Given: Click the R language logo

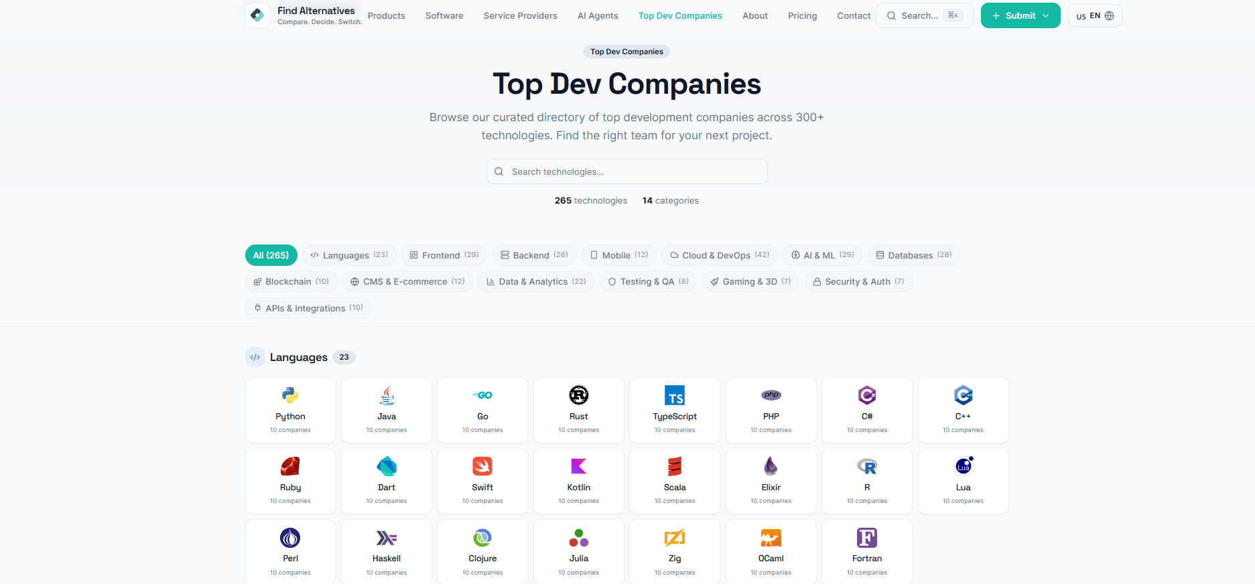Looking at the screenshot, I should [x=867, y=466].
